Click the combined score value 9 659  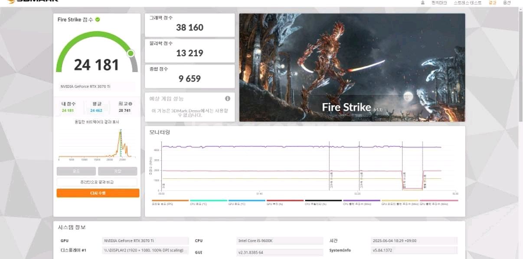tap(190, 79)
